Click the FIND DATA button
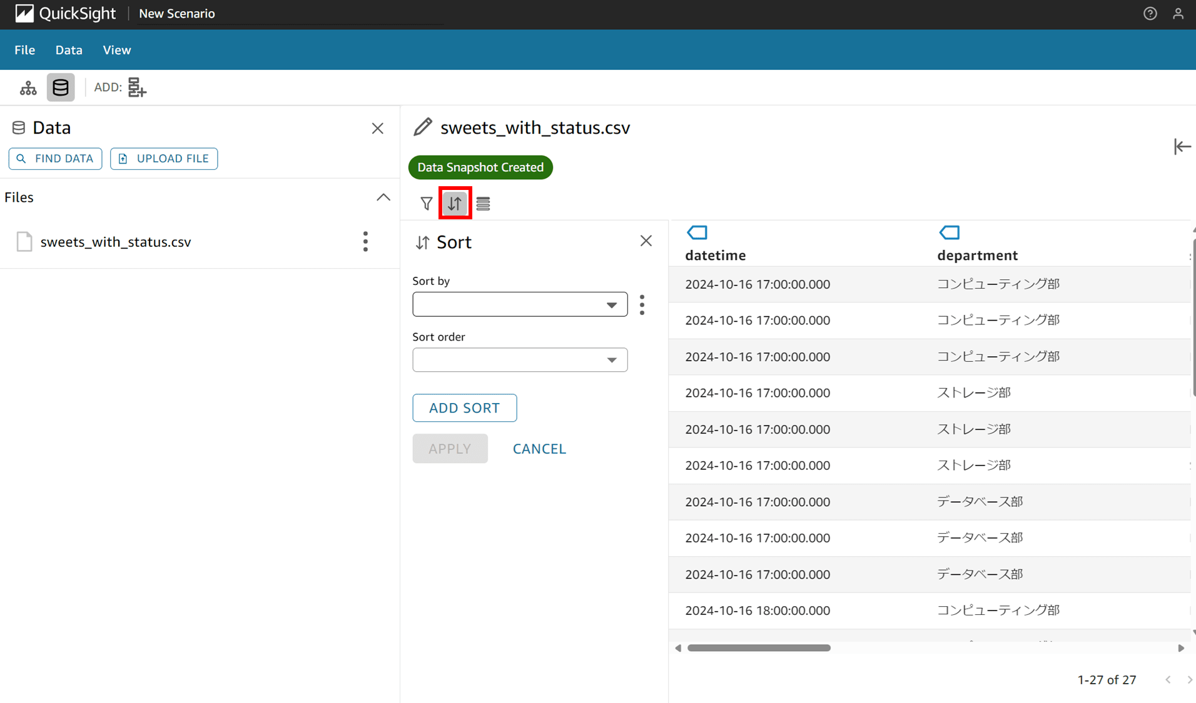 [x=55, y=159]
